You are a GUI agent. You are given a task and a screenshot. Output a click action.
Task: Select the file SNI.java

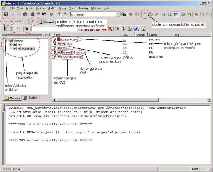66,44
